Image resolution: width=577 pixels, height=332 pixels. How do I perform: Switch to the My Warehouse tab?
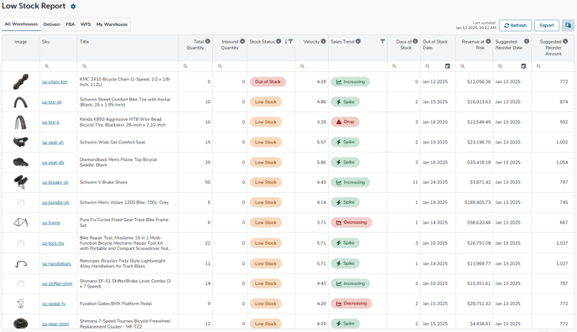pos(112,24)
